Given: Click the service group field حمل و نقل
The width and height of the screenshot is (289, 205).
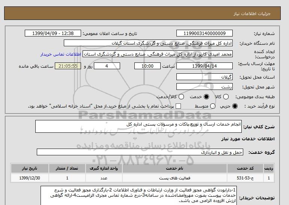Looking at the screenshot, I should 140,152.
